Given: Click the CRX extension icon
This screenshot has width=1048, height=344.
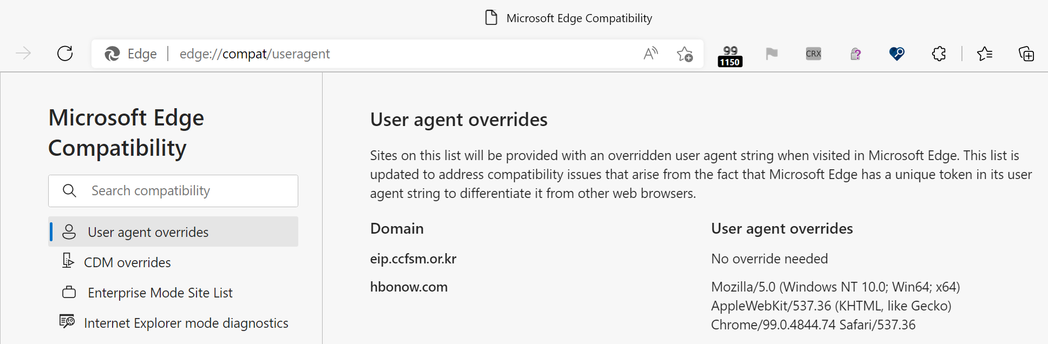Looking at the screenshot, I should [813, 54].
